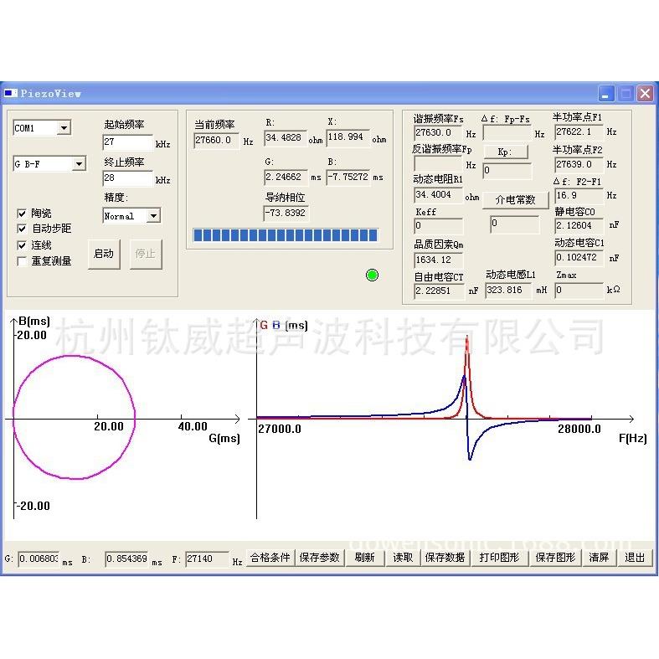
Task: Click the 合格条件 button
Action: click(x=270, y=558)
